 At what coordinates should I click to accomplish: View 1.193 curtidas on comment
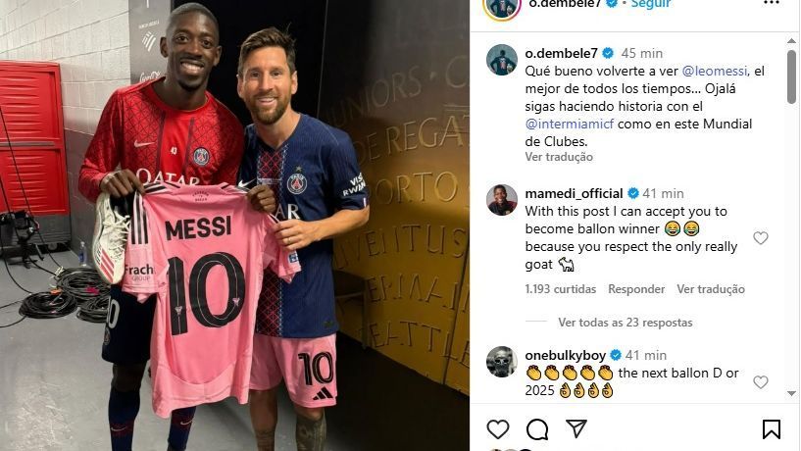click(561, 289)
